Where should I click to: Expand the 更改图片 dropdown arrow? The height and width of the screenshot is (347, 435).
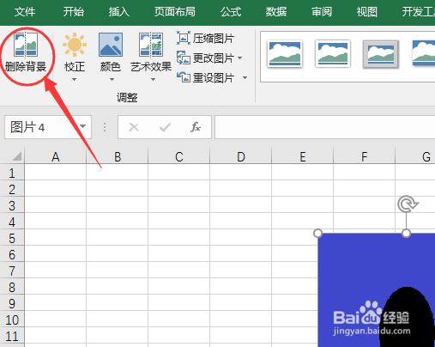pos(239,58)
